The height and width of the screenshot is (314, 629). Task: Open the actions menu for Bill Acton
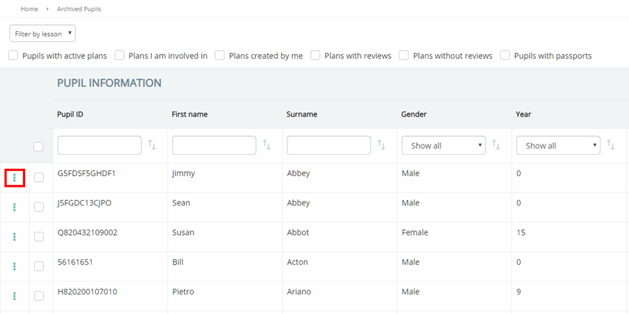[x=15, y=266]
